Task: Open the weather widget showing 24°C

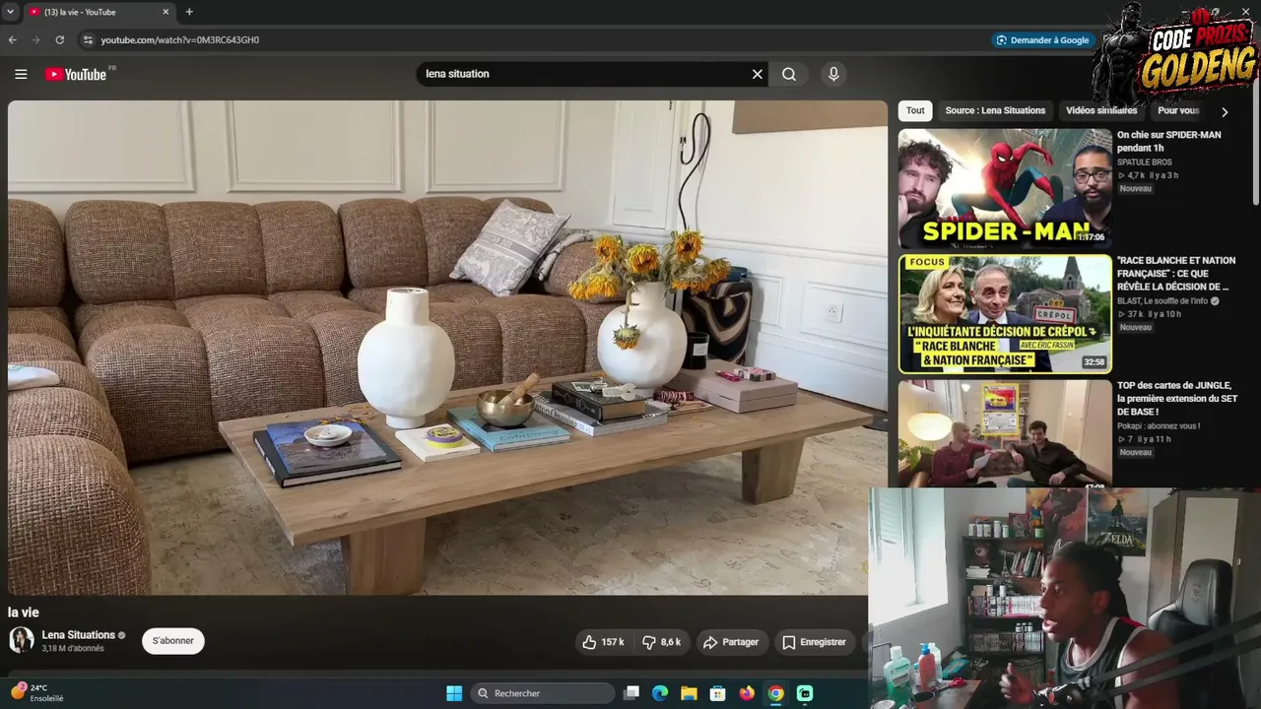Action: [37, 692]
